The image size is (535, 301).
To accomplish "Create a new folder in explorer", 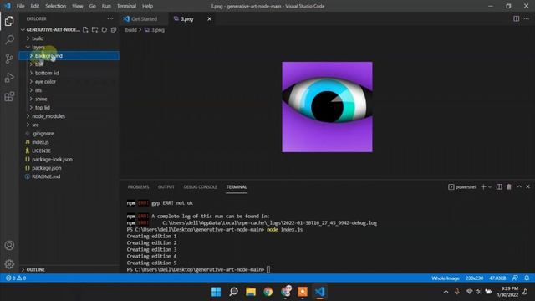I will 94,30.
